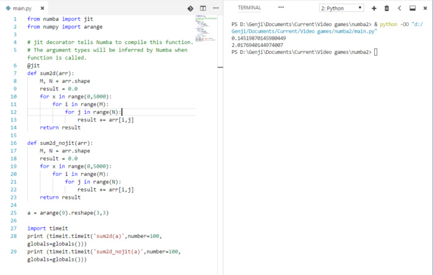Click terminal output 2.0176940144974007
This screenshot has height=275, width=433.
pos(257,45)
